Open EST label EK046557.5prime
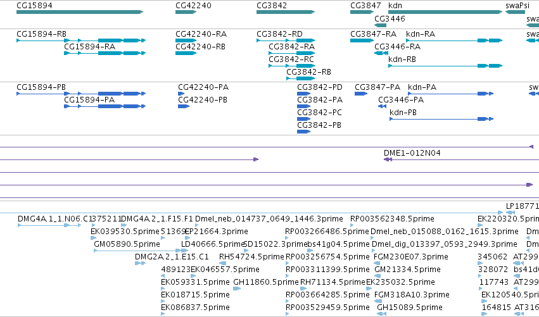This screenshot has width=539, height=317. (x=225, y=270)
